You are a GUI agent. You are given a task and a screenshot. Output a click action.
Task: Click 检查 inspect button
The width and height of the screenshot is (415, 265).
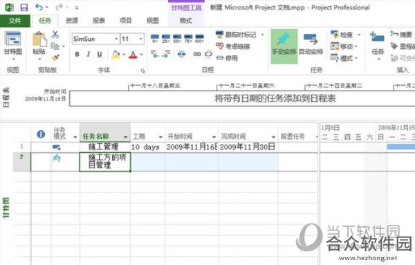[342, 35]
